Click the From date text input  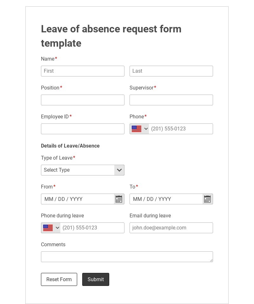[77, 199]
